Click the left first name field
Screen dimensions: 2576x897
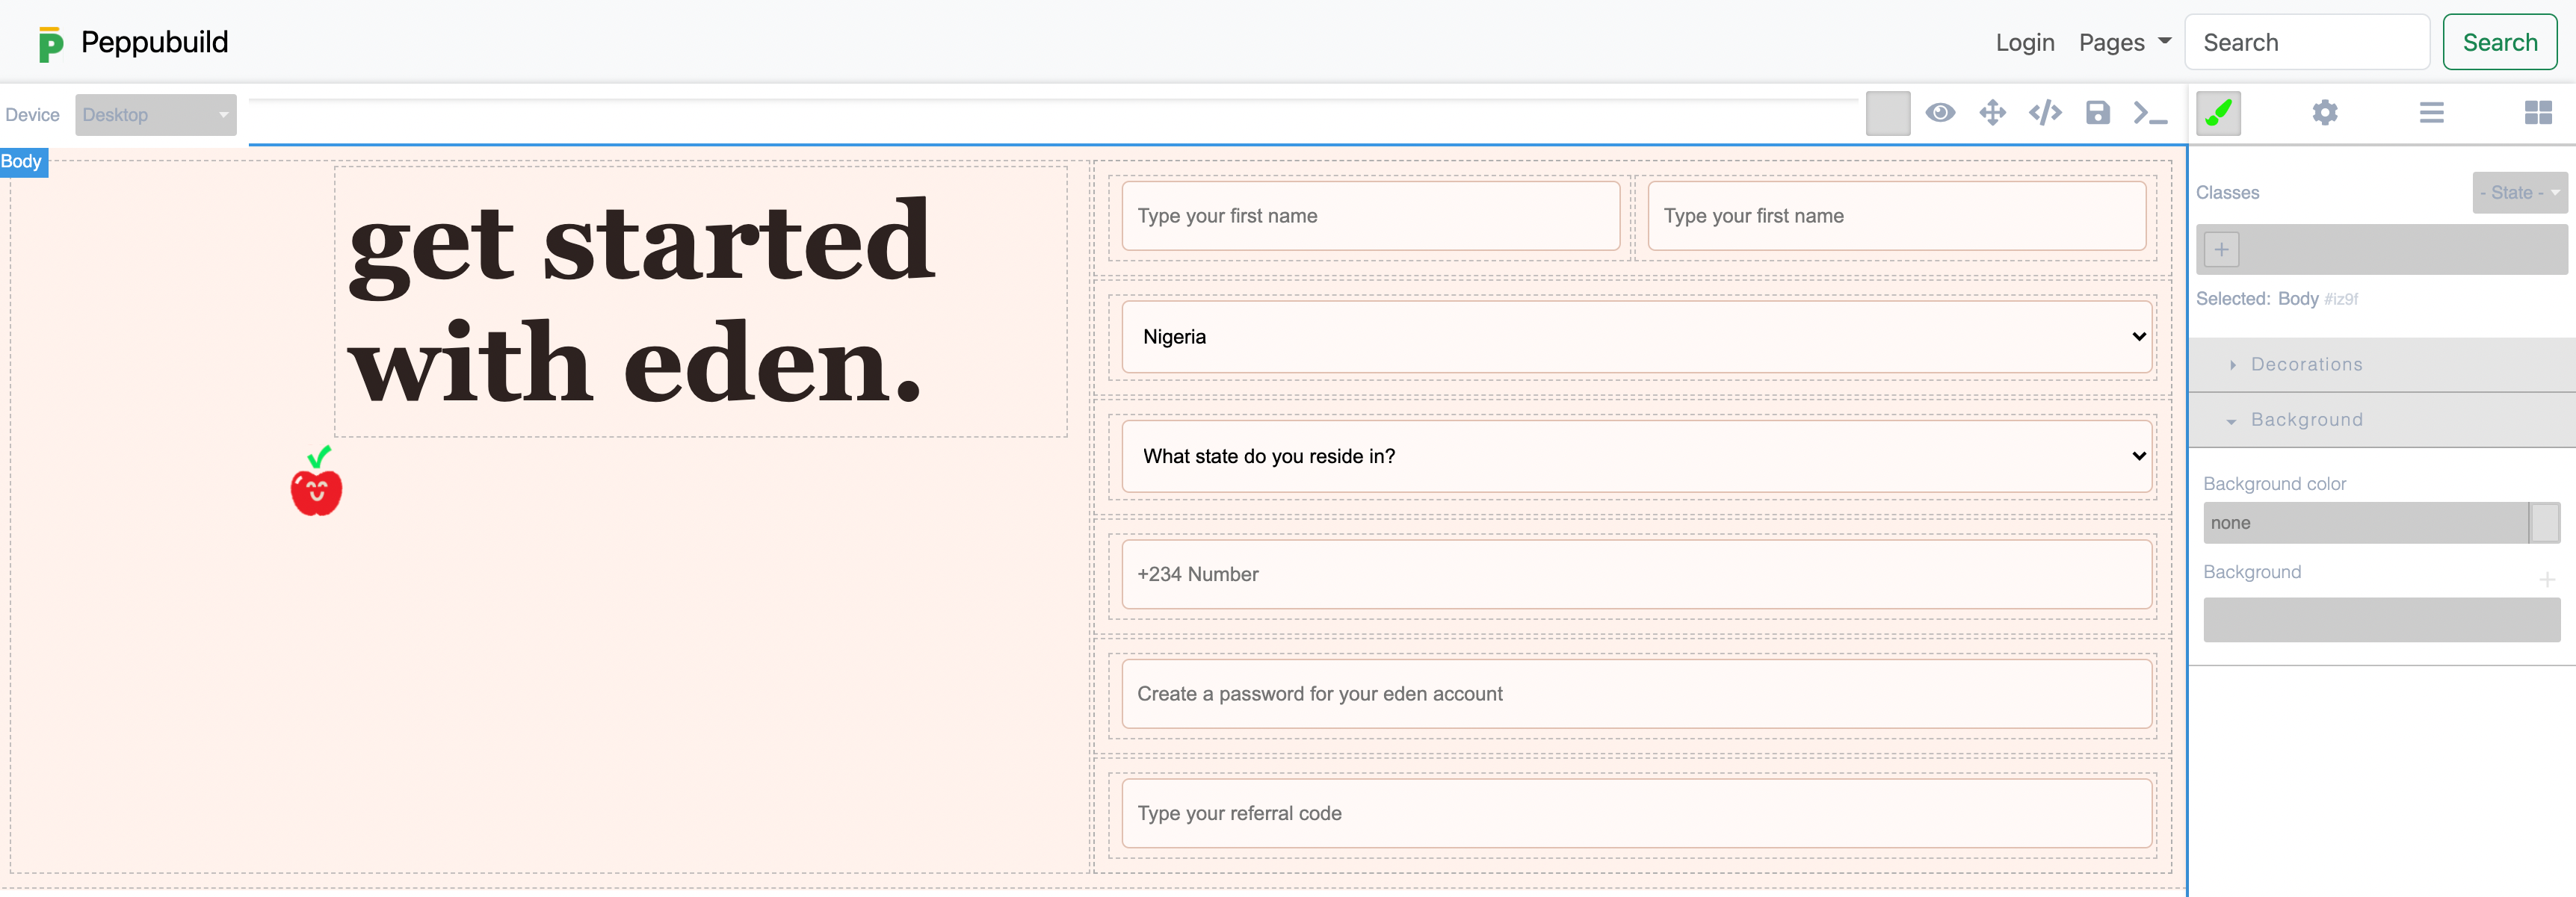click(1370, 216)
